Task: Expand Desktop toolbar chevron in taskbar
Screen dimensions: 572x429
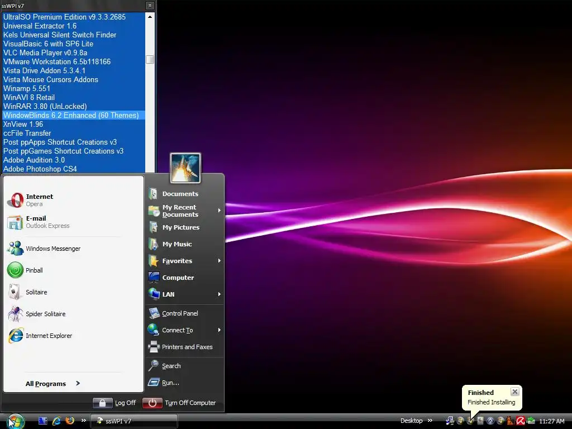Action: pyautogui.click(x=430, y=421)
